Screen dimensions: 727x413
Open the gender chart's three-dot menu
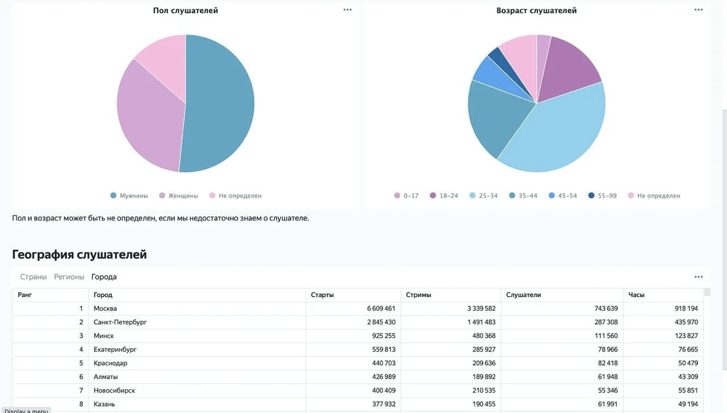pos(348,10)
